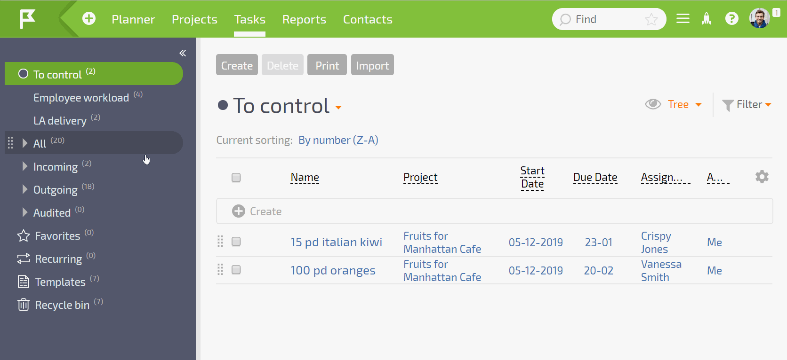The height and width of the screenshot is (360, 787).
Task: Check the box for 100 pd oranges
Action: click(x=236, y=270)
